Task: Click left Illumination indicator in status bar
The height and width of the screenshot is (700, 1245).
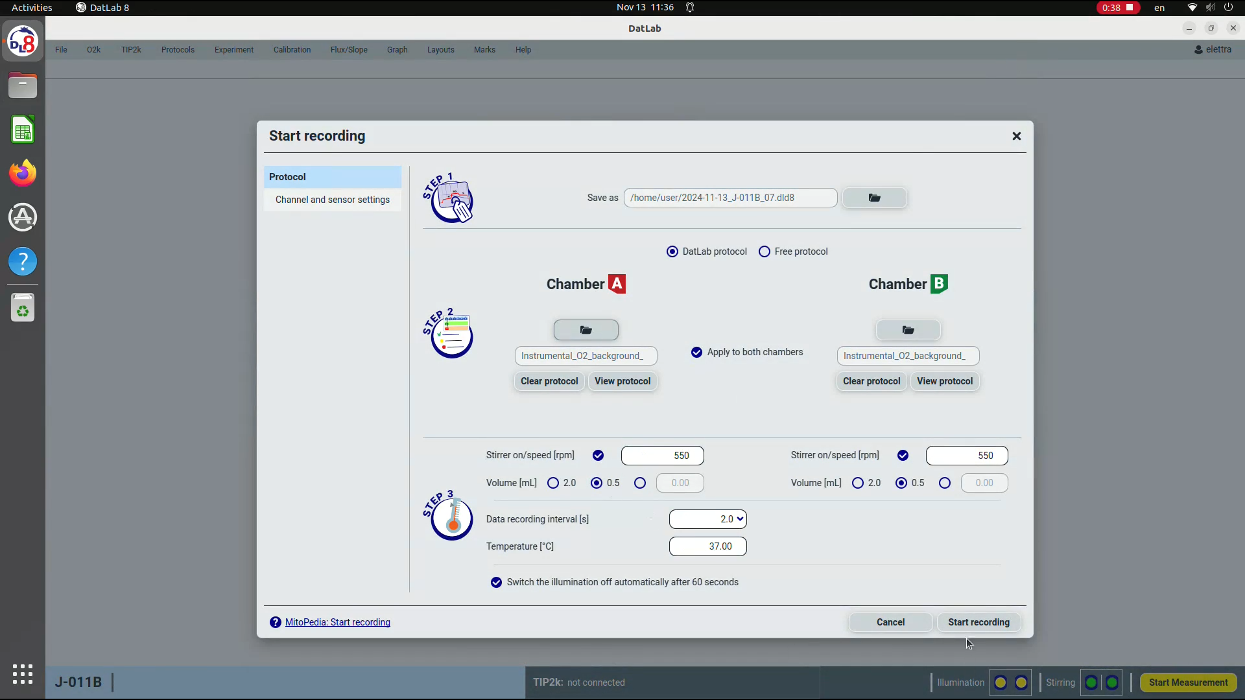Action: [1001, 682]
